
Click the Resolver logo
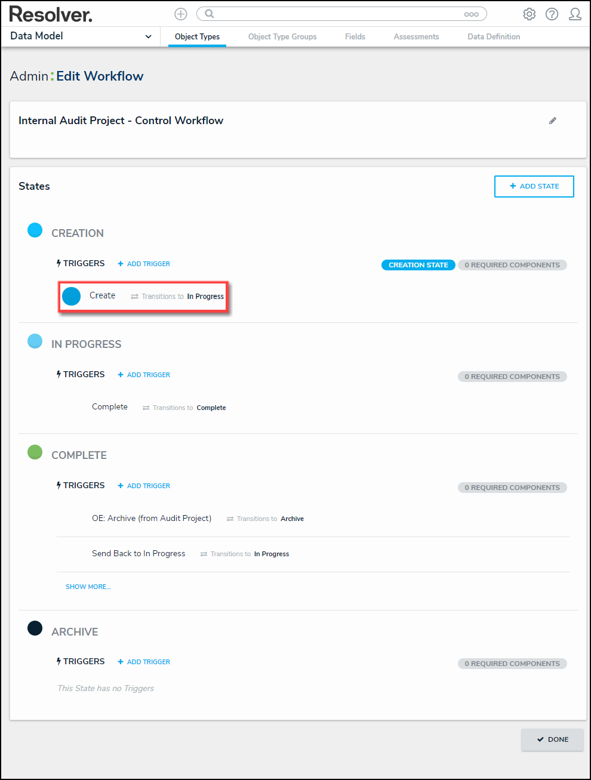[51, 14]
